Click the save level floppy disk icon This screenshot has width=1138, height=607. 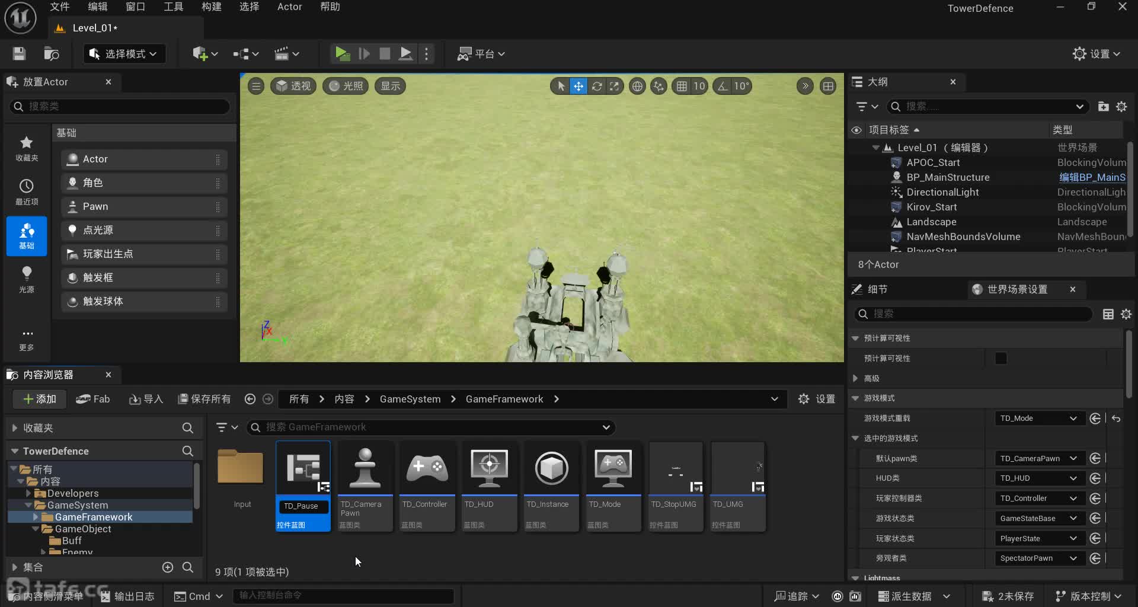tap(19, 54)
